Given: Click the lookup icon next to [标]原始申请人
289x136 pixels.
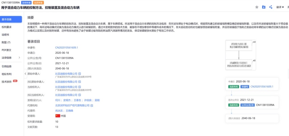Looking at the screenshot, I should 80,82.
